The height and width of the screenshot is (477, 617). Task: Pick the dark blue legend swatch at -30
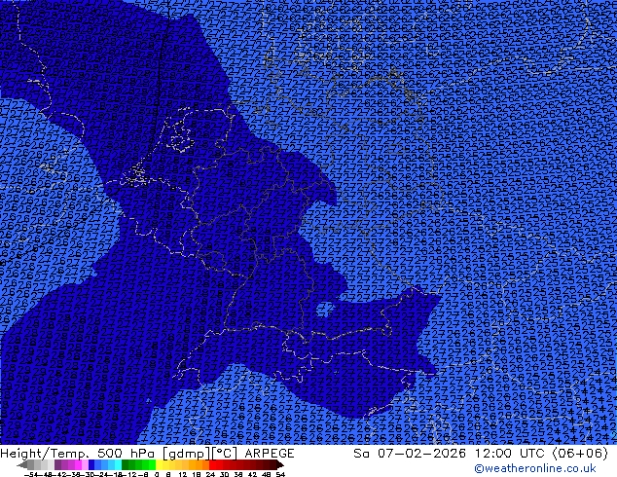(x=91, y=464)
